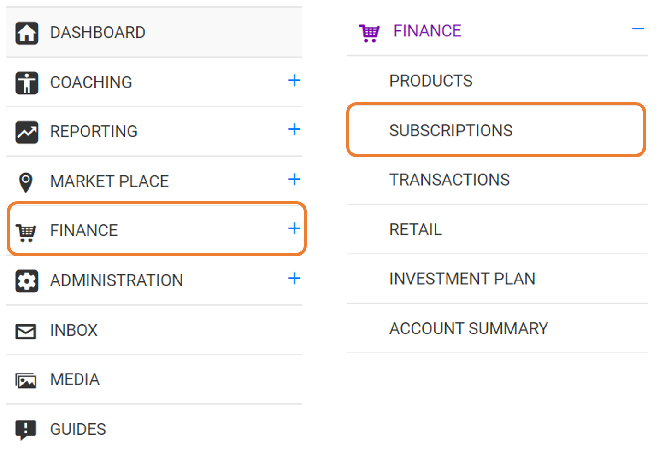Expand Coaching with its plus sign
Image resolution: width=671 pixels, height=467 pixels.
point(294,80)
